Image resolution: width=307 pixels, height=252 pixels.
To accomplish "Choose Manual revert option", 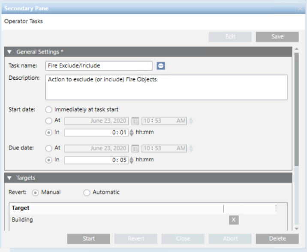I will point(36,192).
